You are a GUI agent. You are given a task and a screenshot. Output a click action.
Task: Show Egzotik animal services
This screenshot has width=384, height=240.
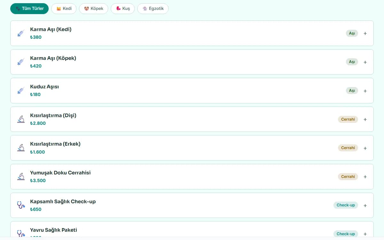pyautogui.click(x=153, y=9)
